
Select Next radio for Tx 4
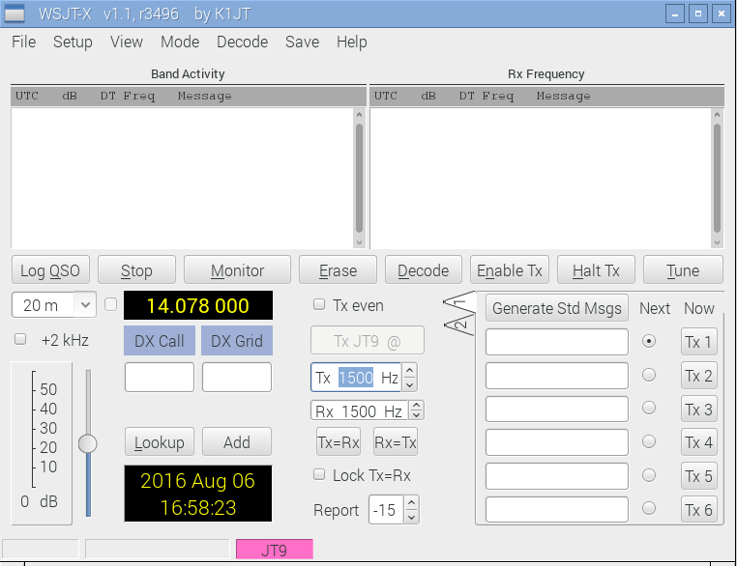coord(649,441)
